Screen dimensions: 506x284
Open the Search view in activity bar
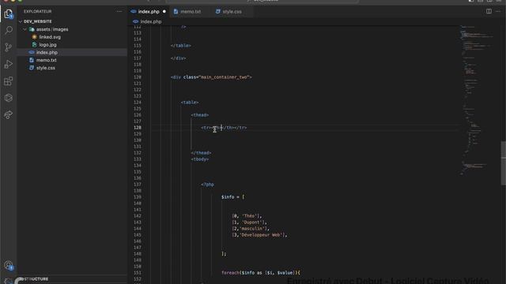click(x=9, y=30)
